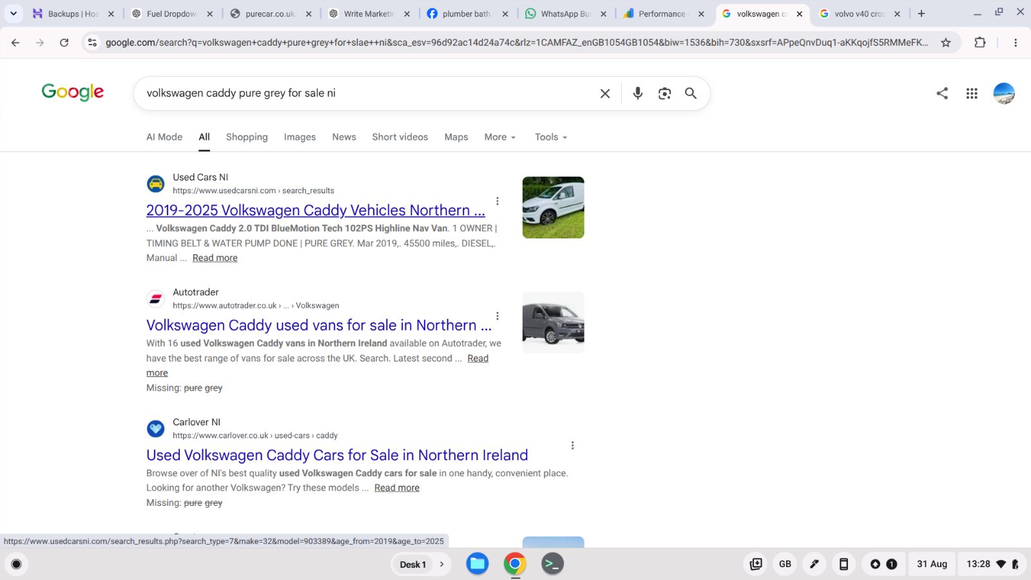The width and height of the screenshot is (1031, 580).
Task: Switch to the Backups browser tab
Action: coord(73,14)
